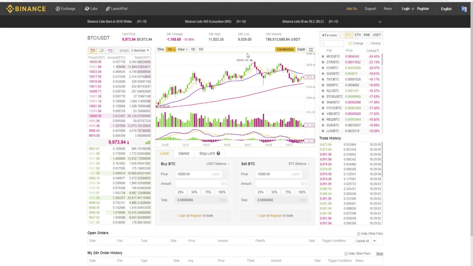
Task: Select the BNB market tab
Action: click(367, 35)
